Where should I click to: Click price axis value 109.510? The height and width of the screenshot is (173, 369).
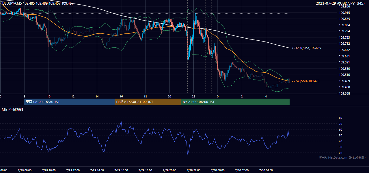click(344, 75)
